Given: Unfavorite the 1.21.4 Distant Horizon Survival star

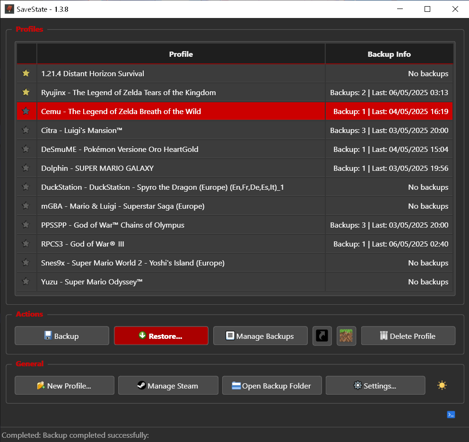Looking at the screenshot, I should (x=26, y=73).
